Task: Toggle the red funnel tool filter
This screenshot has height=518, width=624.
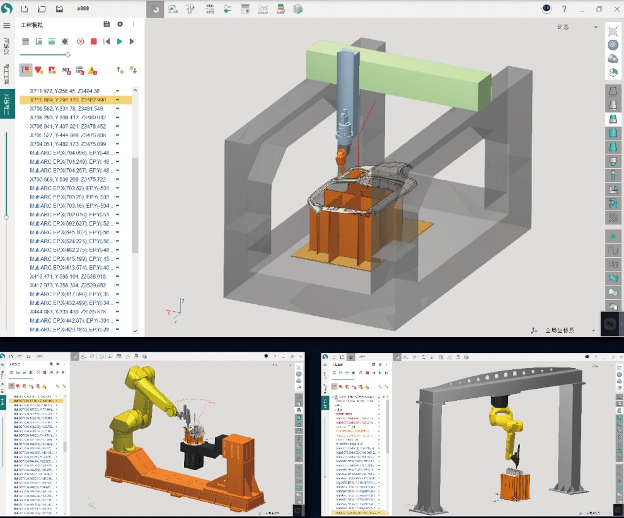Action: click(38, 71)
